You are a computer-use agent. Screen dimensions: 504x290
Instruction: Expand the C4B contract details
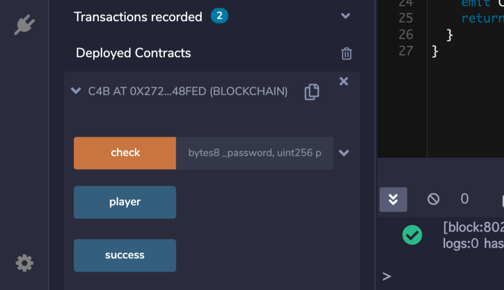point(76,91)
